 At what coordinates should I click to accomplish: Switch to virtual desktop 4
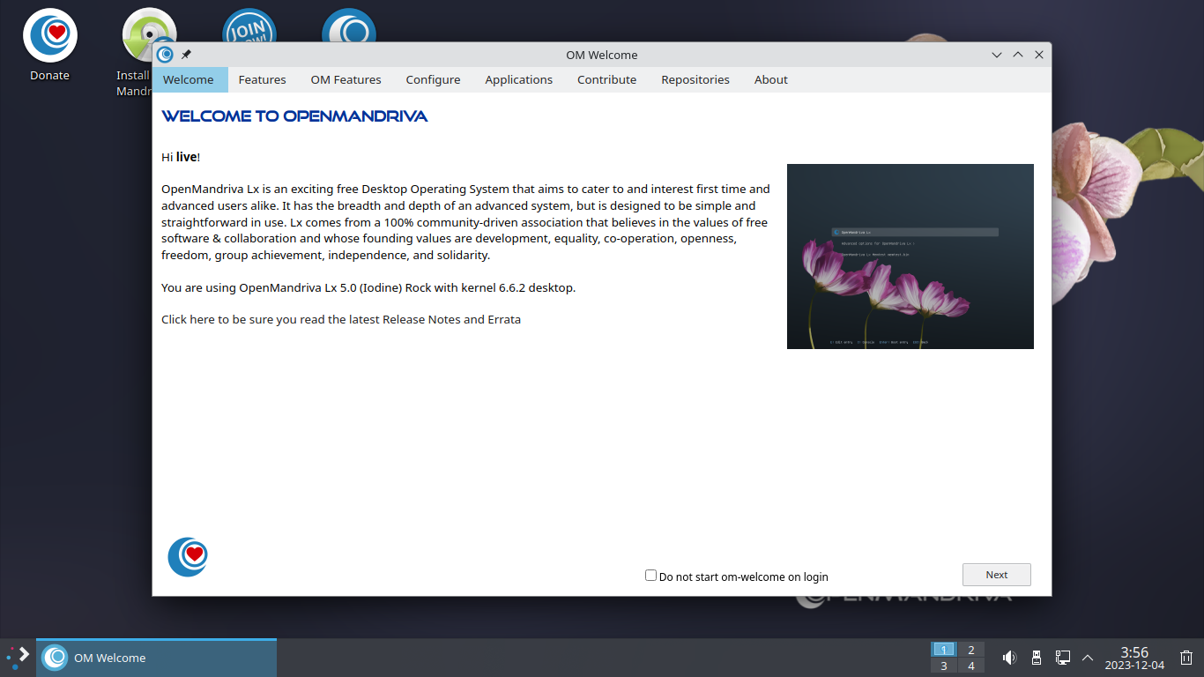(971, 666)
